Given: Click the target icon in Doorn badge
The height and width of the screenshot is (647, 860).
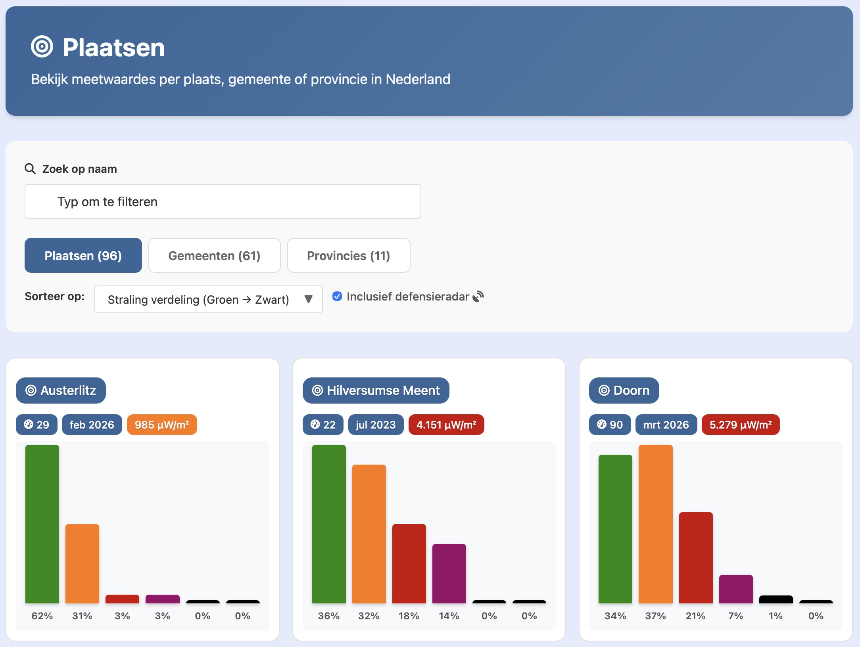Looking at the screenshot, I should click(604, 390).
